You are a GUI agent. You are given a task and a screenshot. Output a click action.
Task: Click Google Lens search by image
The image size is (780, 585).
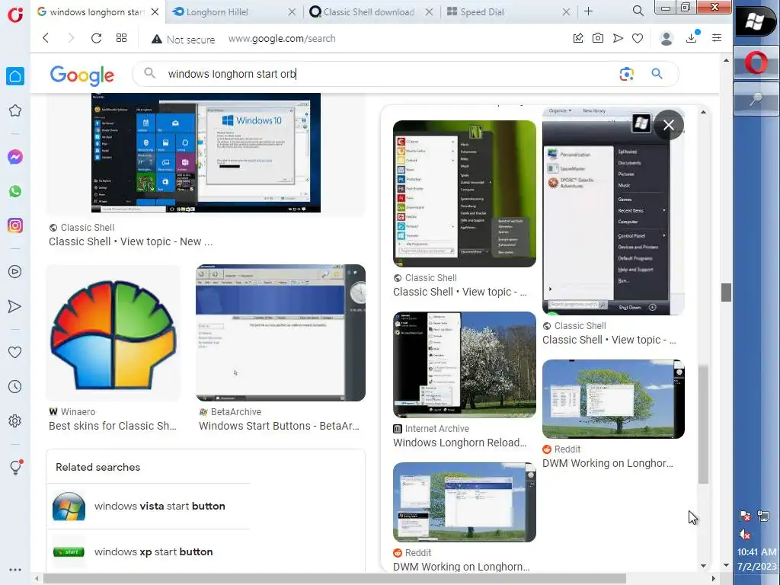point(627,74)
